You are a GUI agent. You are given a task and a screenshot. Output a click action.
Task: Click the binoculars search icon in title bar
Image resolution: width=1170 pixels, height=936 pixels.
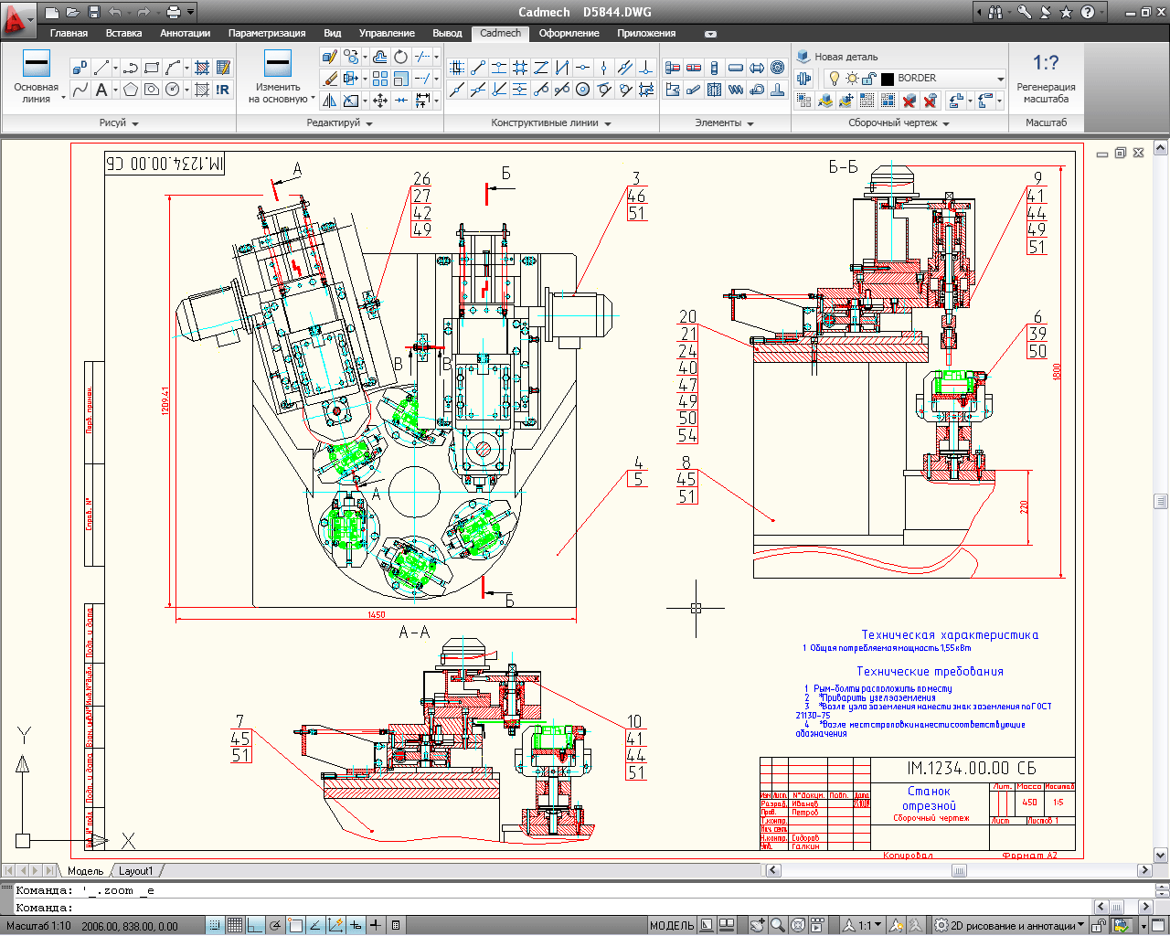996,12
